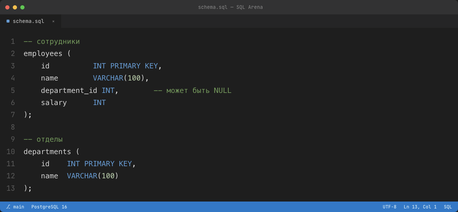
Task: Open the main branch selector
Action: tap(15, 207)
